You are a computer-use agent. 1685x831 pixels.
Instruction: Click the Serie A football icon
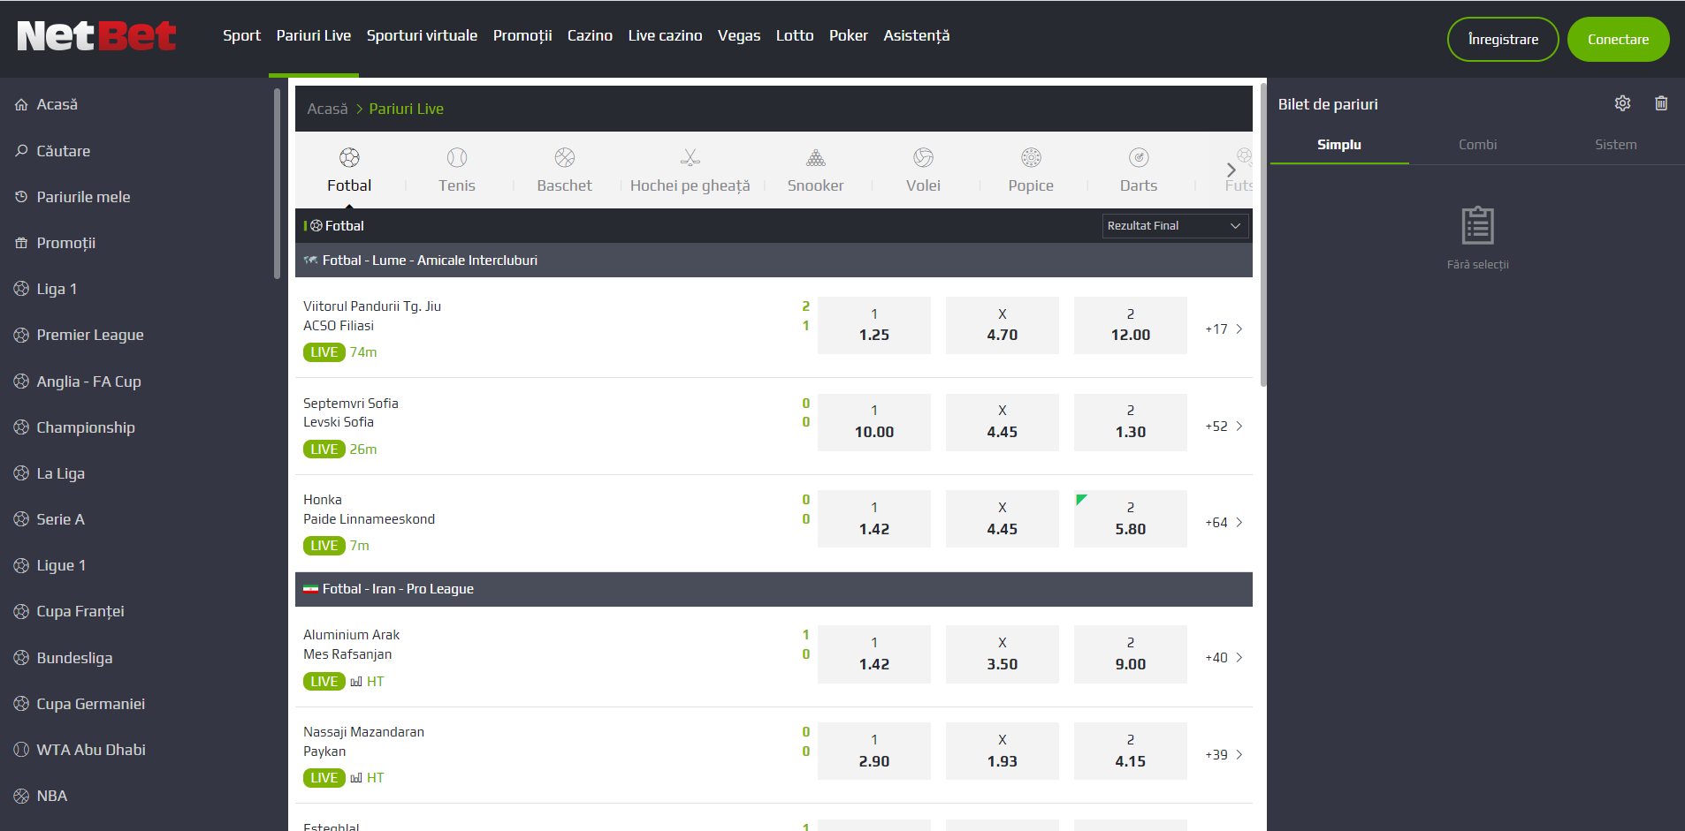coord(21,519)
